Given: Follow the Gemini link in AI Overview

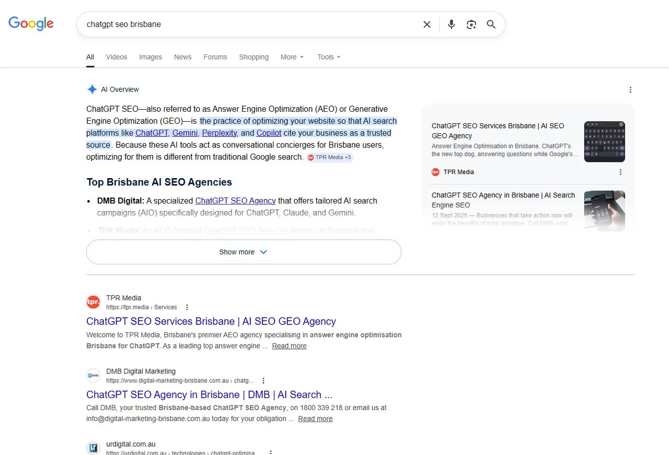Looking at the screenshot, I should (x=185, y=133).
